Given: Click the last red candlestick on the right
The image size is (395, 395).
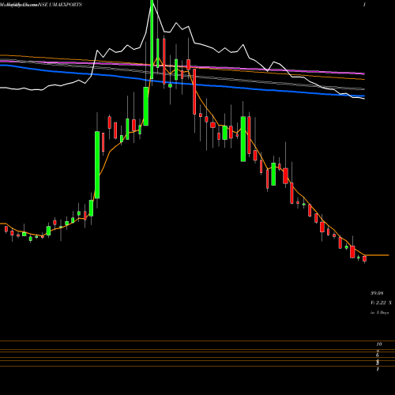Looking at the screenshot, I should pos(365,259).
